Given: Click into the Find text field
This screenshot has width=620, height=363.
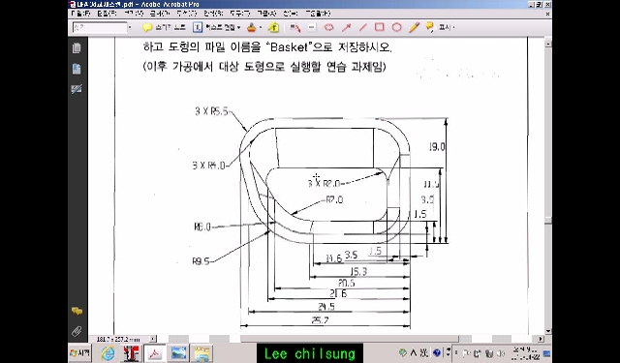Looking at the screenshot, I should pyautogui.click(x=100, y=28).
